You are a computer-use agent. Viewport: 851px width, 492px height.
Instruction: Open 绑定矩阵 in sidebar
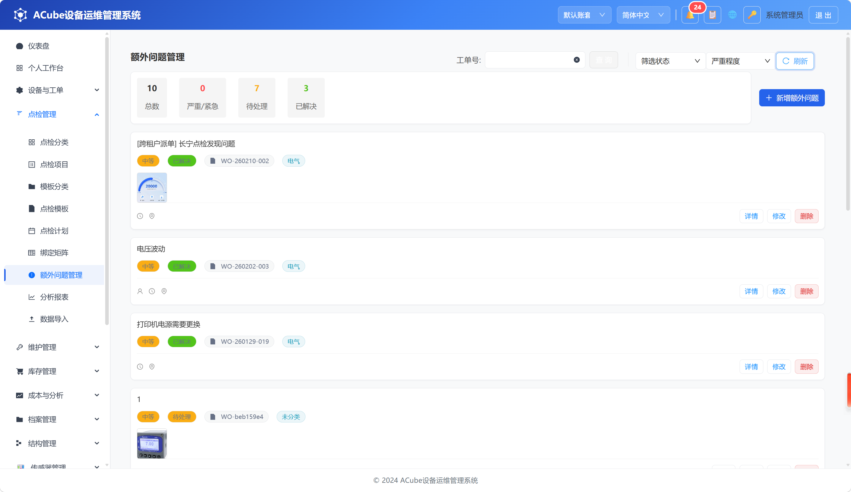pyautogui.click(x=54, y=253)
